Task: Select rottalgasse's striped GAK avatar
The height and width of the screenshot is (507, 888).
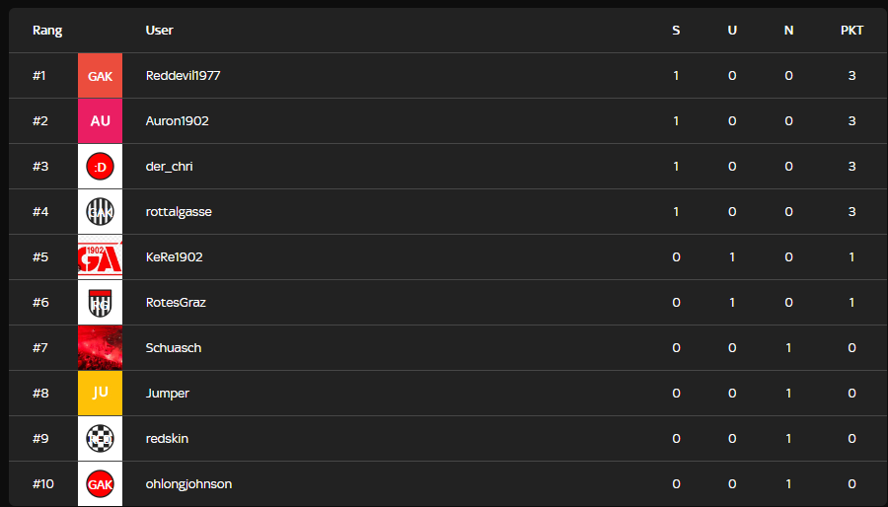Action: click(x=100, y=212)
